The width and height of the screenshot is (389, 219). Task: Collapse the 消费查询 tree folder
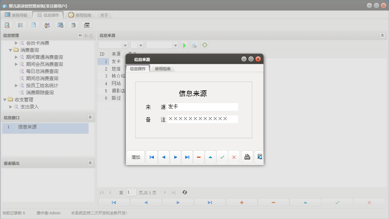click(x=11, y=50)
